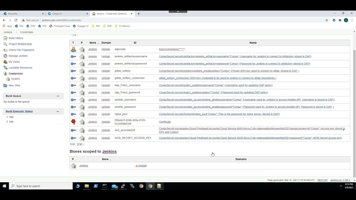
Task: Click Lockable Resources icon
Action: point(5,68)
